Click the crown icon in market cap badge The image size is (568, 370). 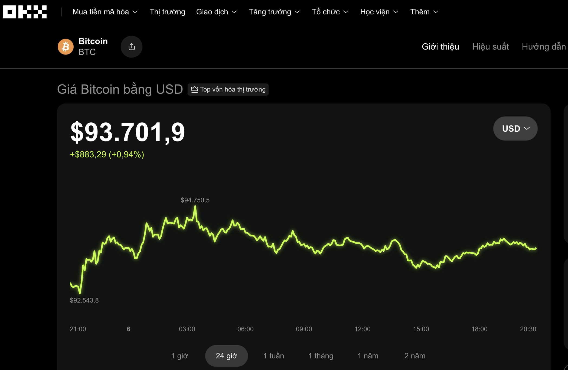(x=194, y=89)
